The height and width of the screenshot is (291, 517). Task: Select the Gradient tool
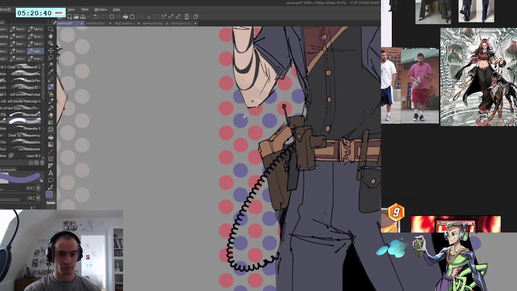coord(50,144)
